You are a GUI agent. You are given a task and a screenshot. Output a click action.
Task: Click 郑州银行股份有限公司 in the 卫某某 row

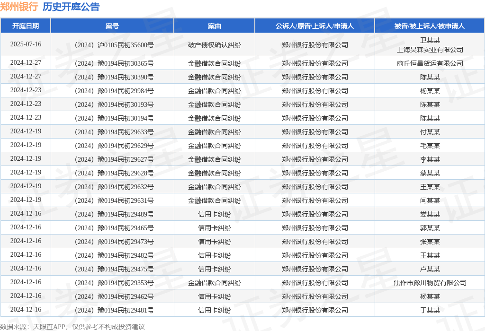pos(314,45)
